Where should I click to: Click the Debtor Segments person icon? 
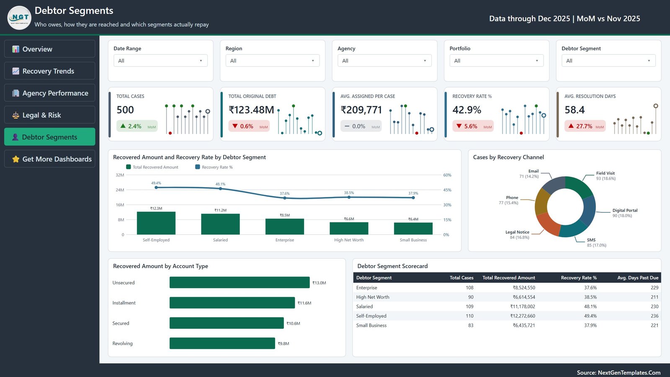pos(15,137)
